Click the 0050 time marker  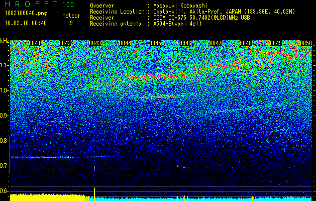click(306, 43)
